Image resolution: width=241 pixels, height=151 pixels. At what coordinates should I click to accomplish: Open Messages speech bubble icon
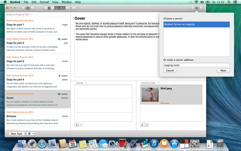(103, 144)
